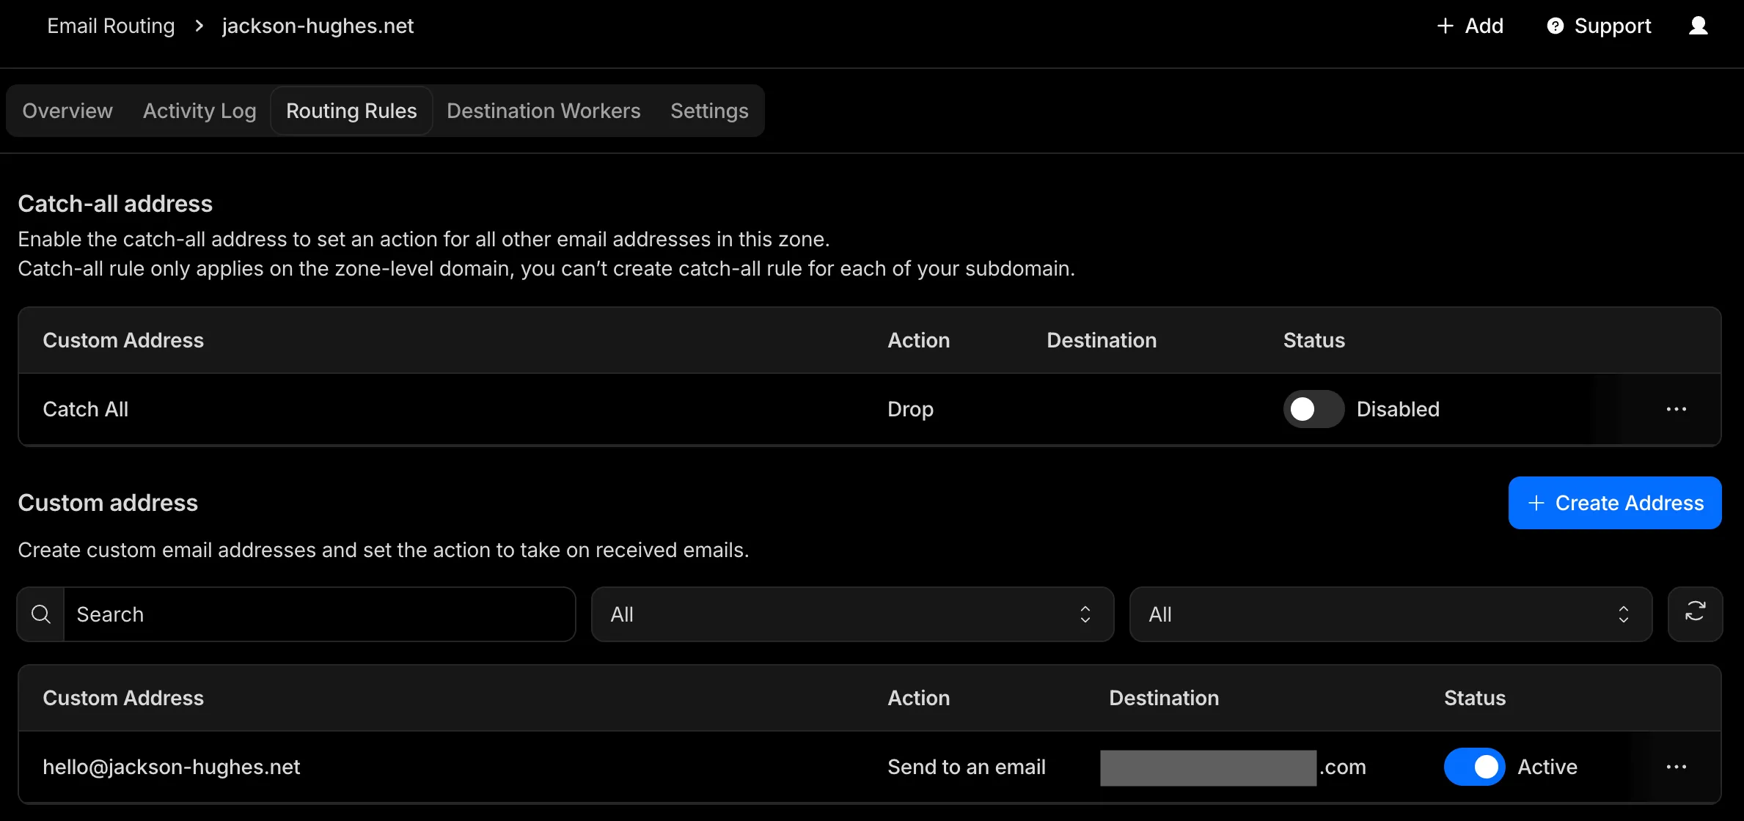The height and width of the screenshot is (821, 1744).
Task: Open the Destination Workers tab
Action: point(543,111)
